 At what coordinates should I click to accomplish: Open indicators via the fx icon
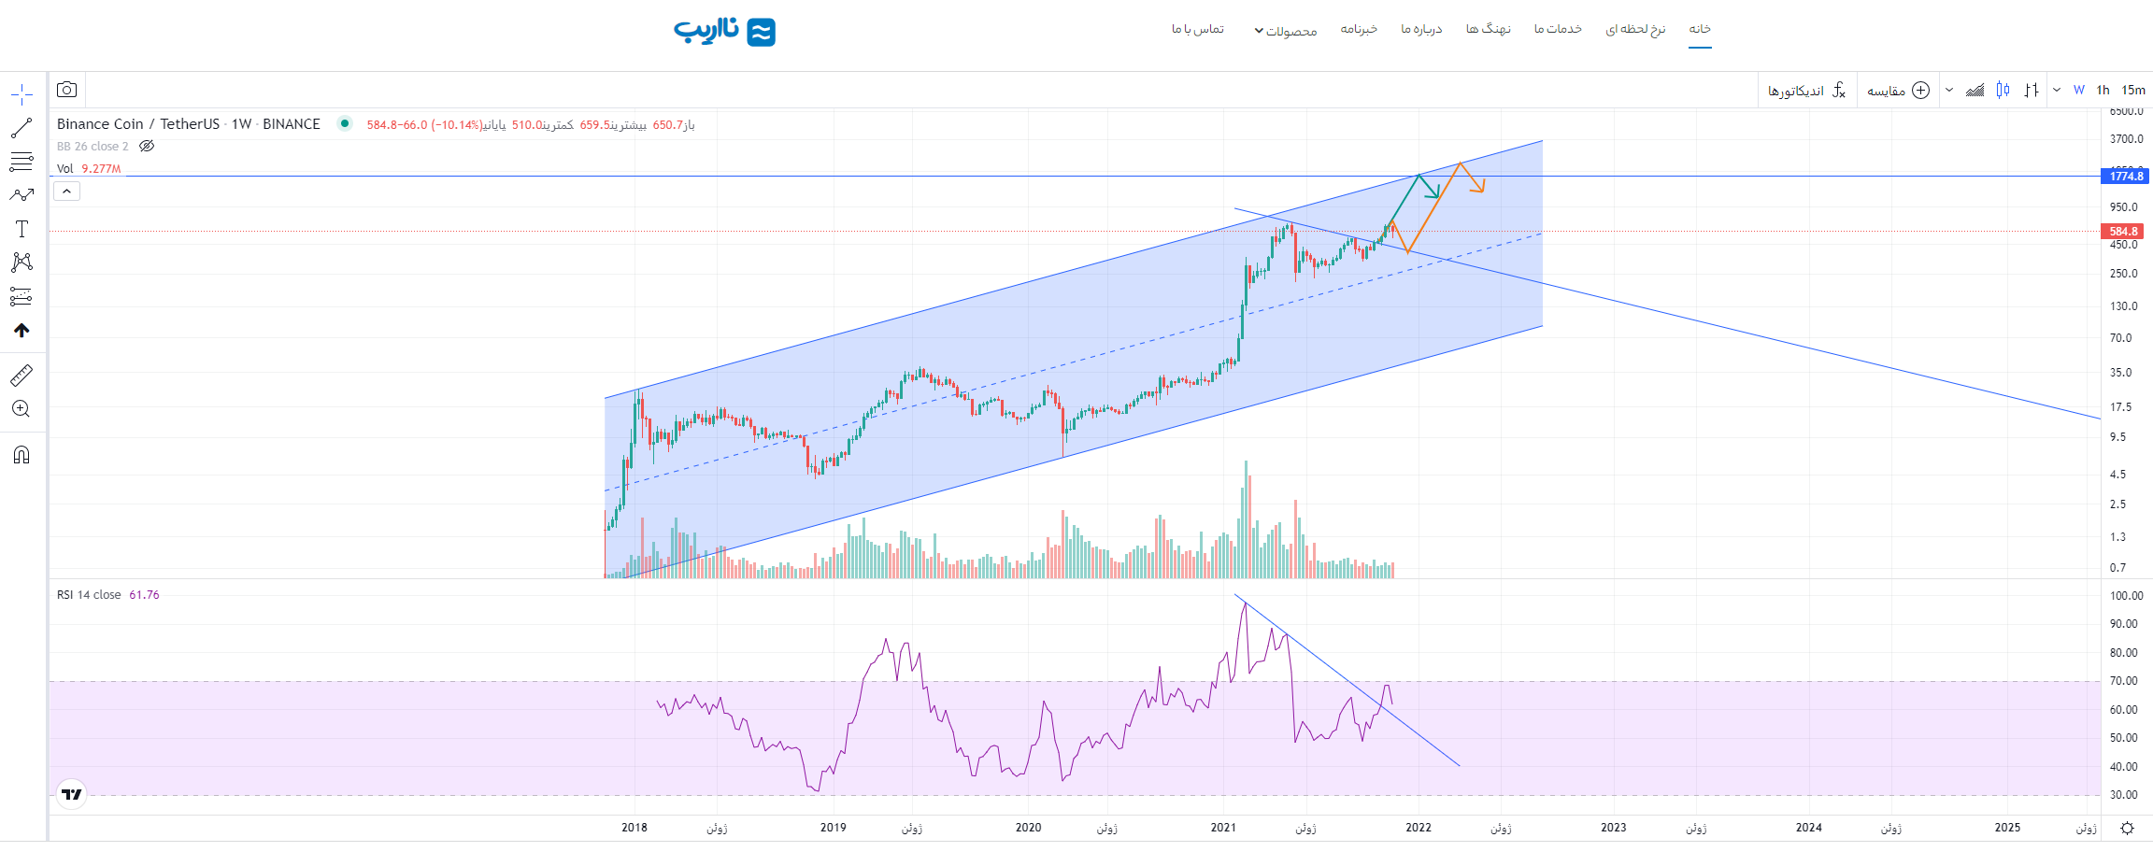[1838, 90]
